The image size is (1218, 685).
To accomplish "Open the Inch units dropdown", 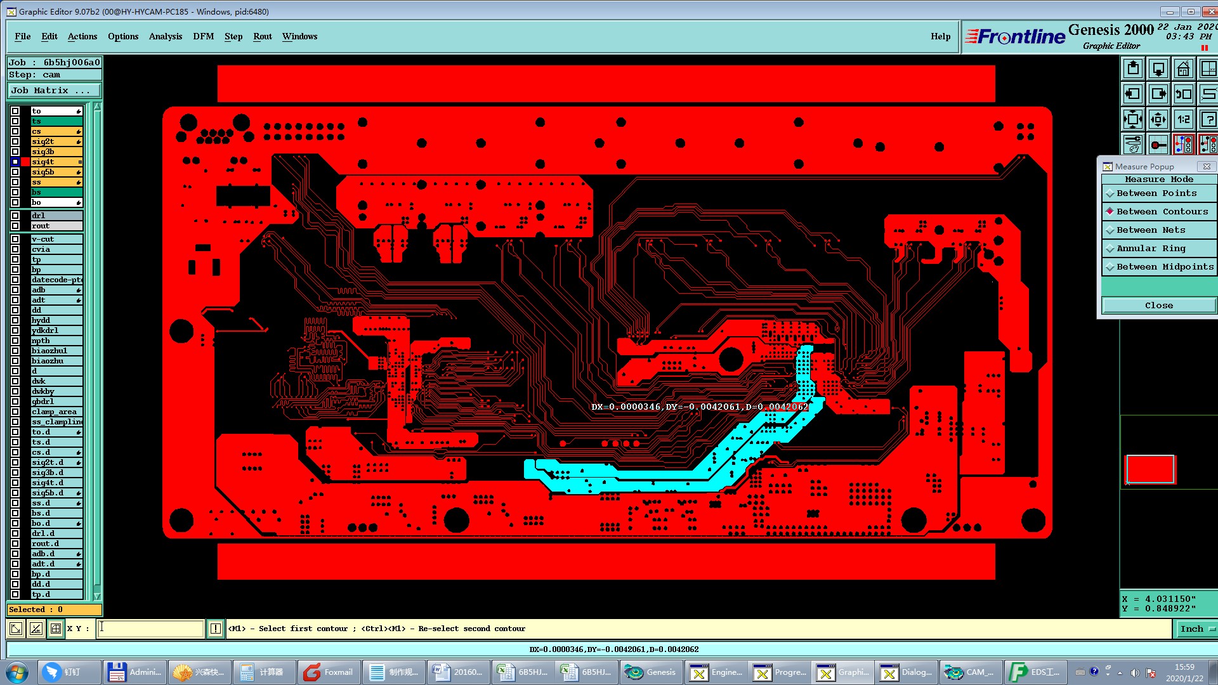I will (1196, 629).
